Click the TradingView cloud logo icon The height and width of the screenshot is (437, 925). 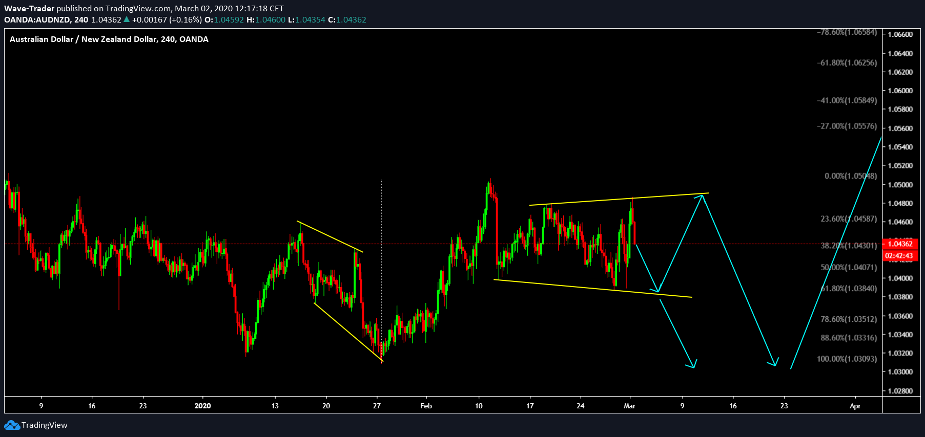[x=12, y=425]
